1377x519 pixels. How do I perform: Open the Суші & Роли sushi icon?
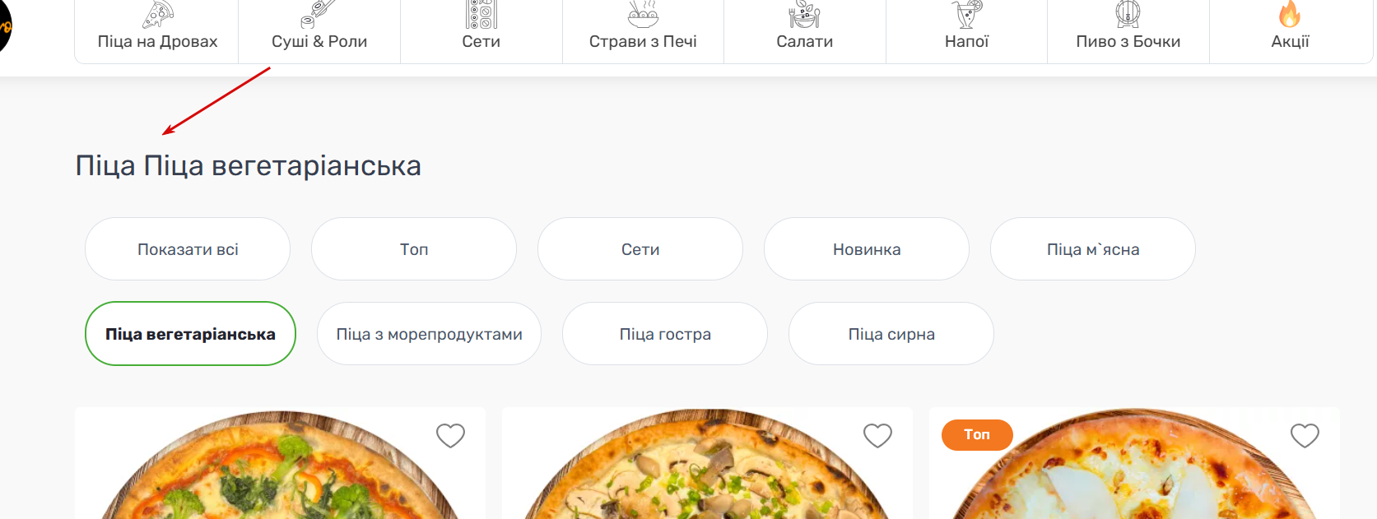point(318,14)
